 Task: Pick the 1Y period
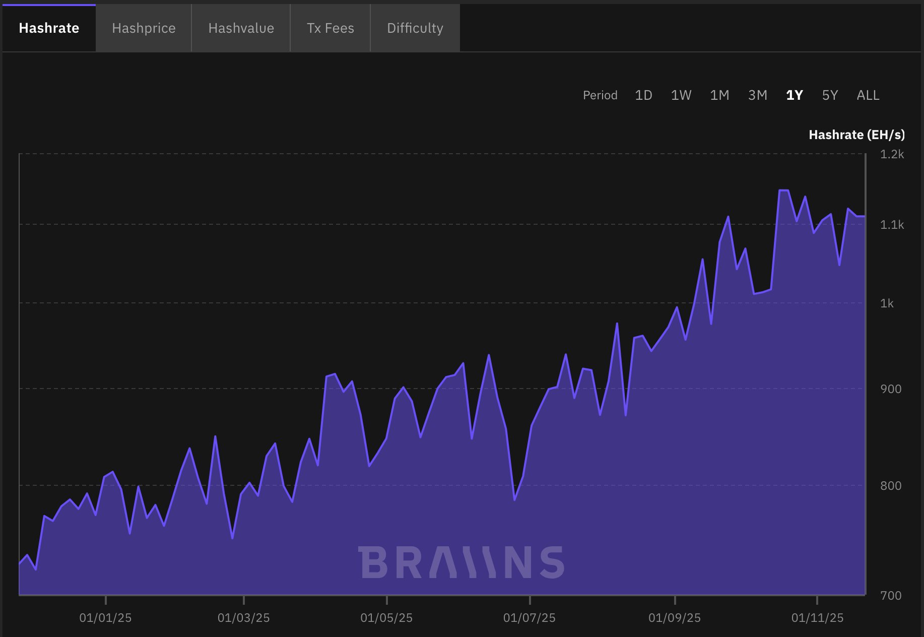795,95
